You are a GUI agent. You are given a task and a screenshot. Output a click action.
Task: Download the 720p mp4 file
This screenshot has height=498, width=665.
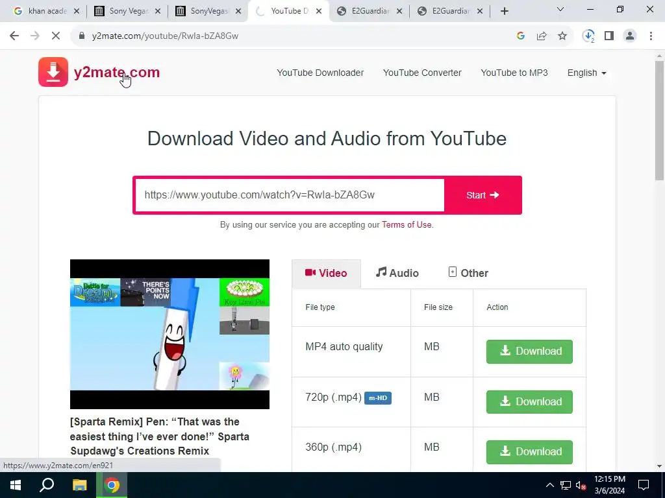529,402
